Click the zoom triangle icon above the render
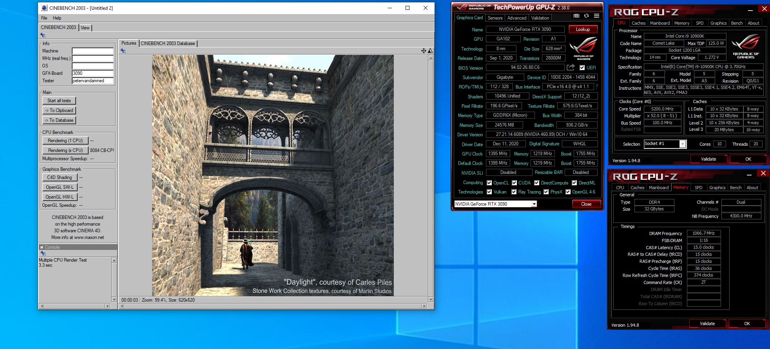The image size is (770, 349). point(430,51)
